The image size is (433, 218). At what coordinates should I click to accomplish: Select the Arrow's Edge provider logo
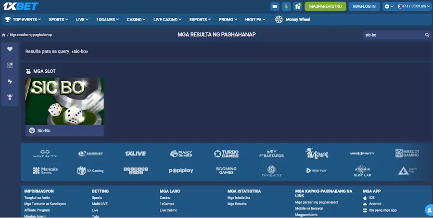tap(408, 171)
